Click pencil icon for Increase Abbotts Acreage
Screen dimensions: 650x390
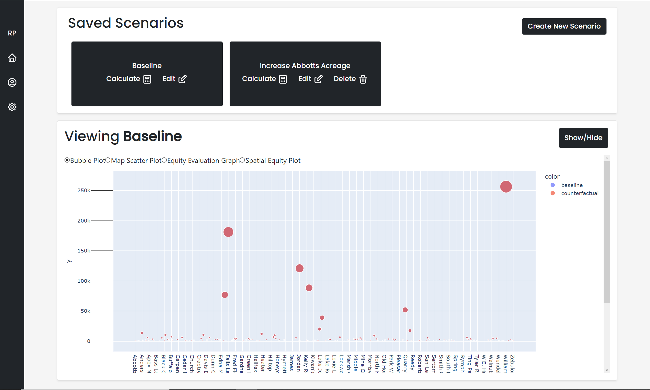[x=318, y=79]
